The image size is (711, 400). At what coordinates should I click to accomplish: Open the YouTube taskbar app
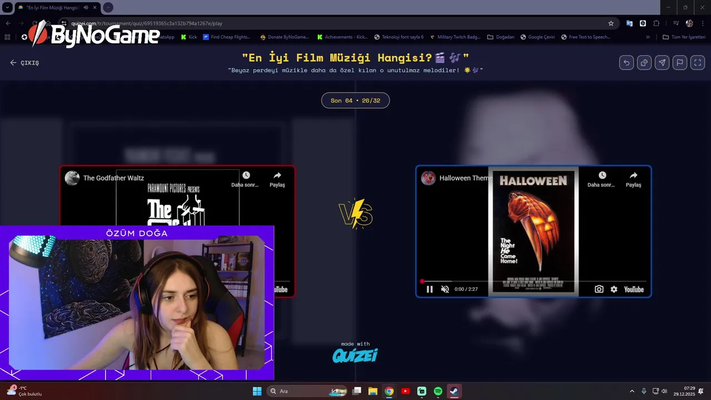click(x=405, y=391)
